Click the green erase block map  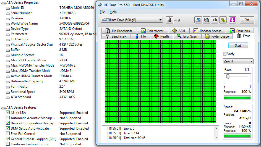[x=160, y=82]
